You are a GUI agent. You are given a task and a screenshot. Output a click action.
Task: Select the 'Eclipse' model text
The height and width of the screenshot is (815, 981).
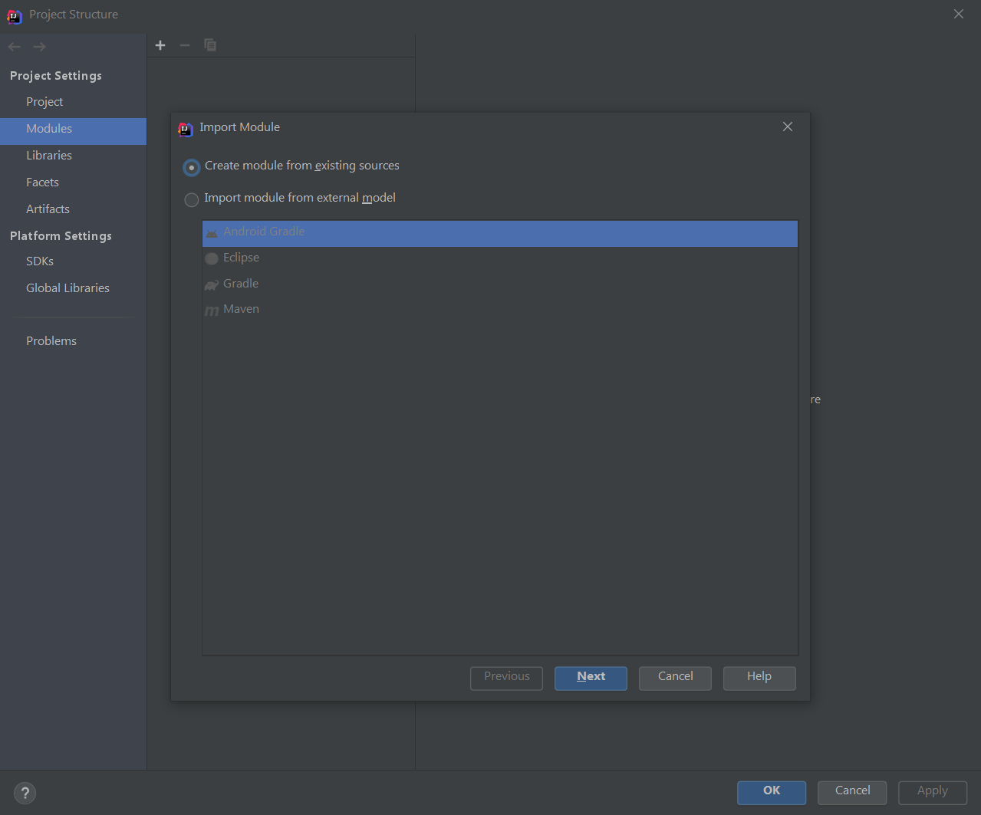pyautogui.click(x=241, y=258)
